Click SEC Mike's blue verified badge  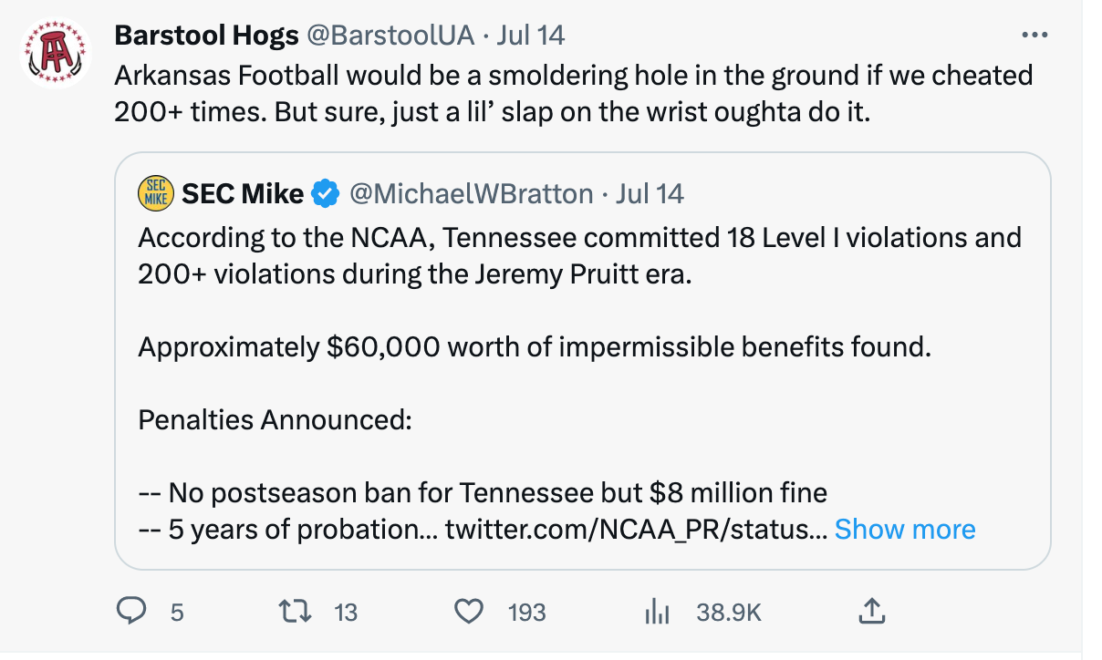(322, 192)
